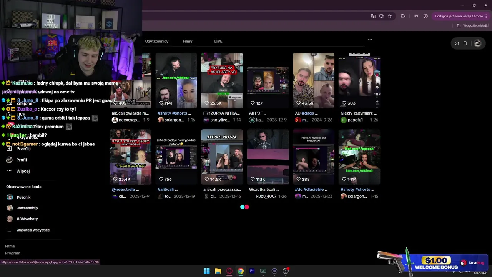Click 'ali5cali przeprasza...' video title

[222, 189]
